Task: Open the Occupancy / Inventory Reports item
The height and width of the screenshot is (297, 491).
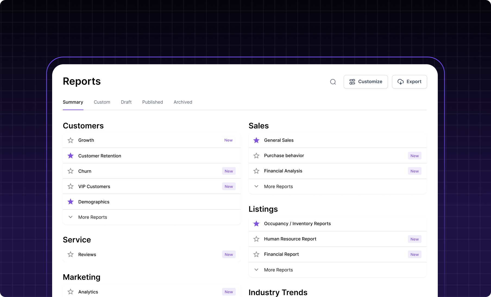Action: point(297,224)
